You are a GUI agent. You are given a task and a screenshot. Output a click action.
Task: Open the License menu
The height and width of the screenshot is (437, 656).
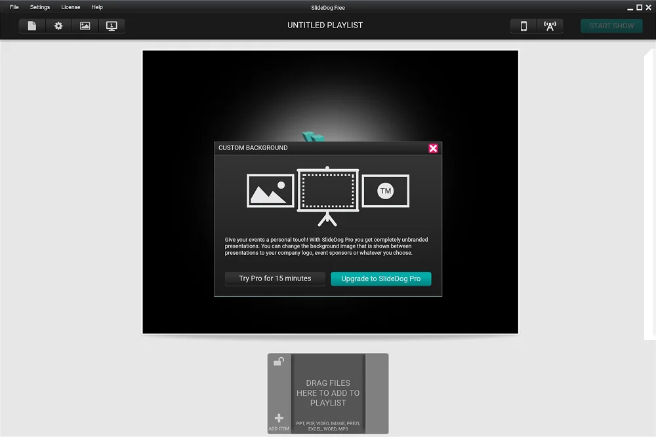click(x=71, y=7)
